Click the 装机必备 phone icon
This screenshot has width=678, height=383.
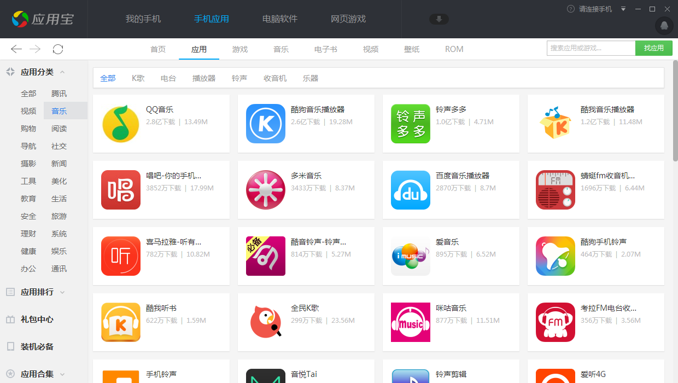[10, 347]
